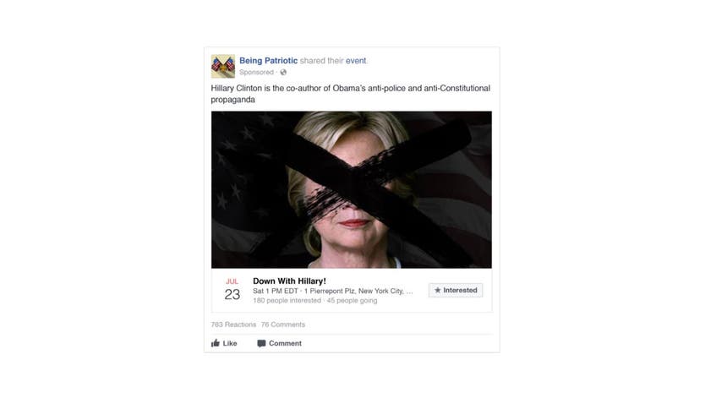Click the Interested button
This screenshot has height=398, width=727.
tap(456, 290)
